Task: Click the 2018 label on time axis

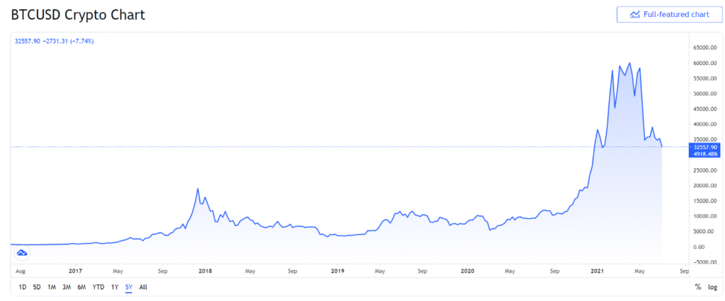Action: point(205,270)
